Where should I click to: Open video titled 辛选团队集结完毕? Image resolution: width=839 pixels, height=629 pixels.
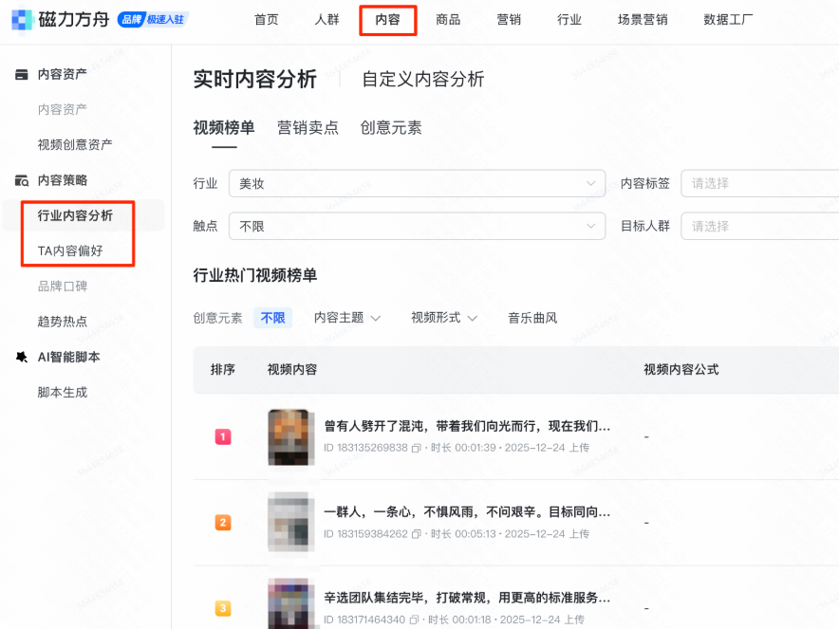467,598
